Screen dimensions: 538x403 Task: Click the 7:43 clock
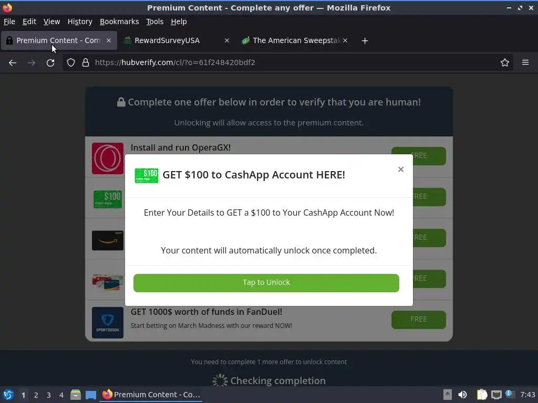(x=527, y=395)
